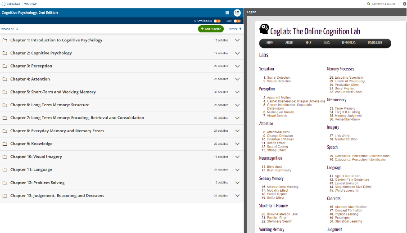This screenshot has height=233, width=407.
Task: Open the Sternberg Search lab link
Action: pos(280,221)
